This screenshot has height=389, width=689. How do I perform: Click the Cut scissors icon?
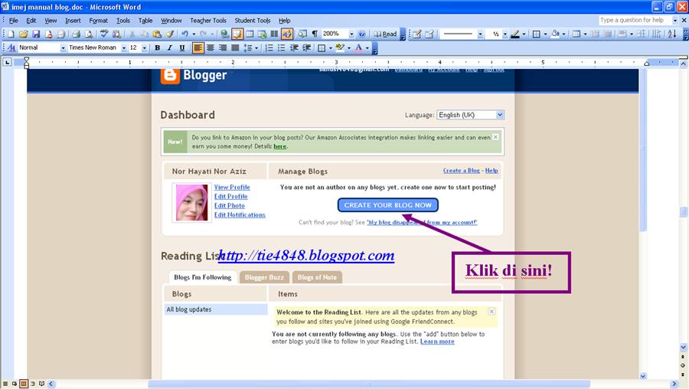(x=132, y=34)
